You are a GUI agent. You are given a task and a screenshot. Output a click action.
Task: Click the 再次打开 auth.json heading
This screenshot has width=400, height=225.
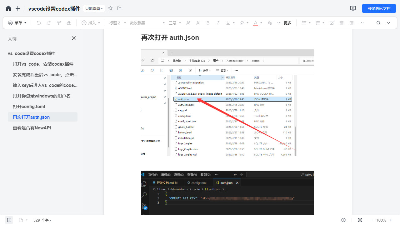(170, 37)
